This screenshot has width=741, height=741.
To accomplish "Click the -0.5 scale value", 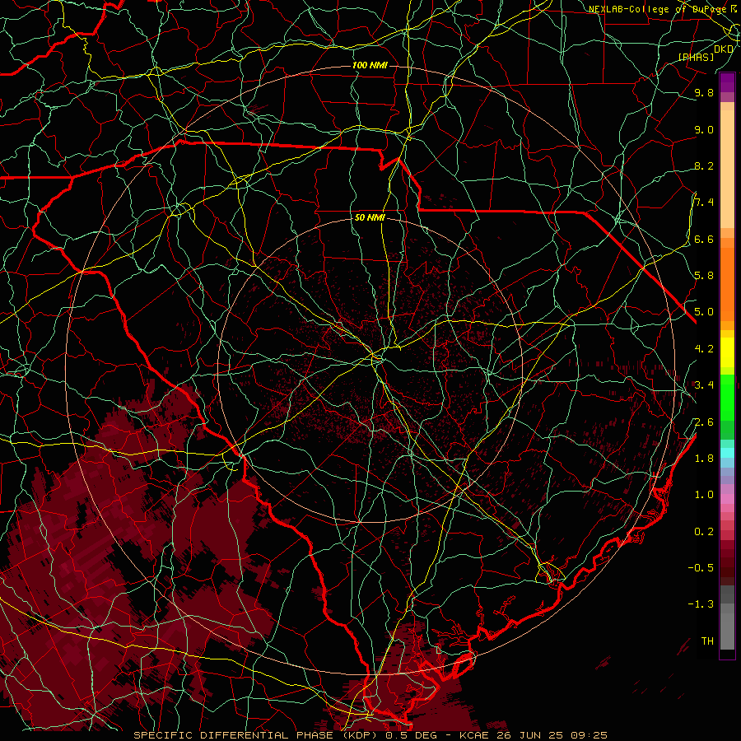I will (x=701, y=568).
